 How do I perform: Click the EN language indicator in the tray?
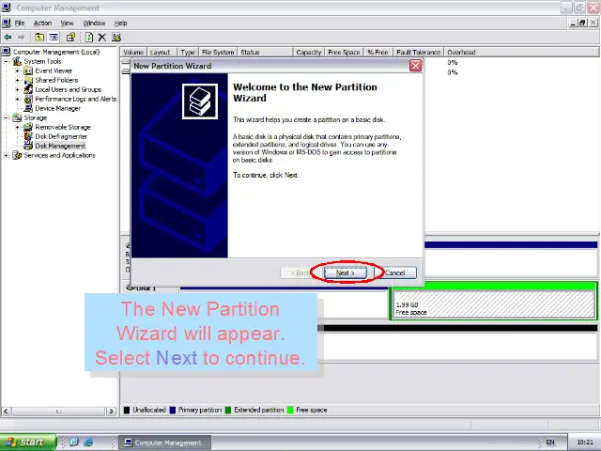(550, 443)
